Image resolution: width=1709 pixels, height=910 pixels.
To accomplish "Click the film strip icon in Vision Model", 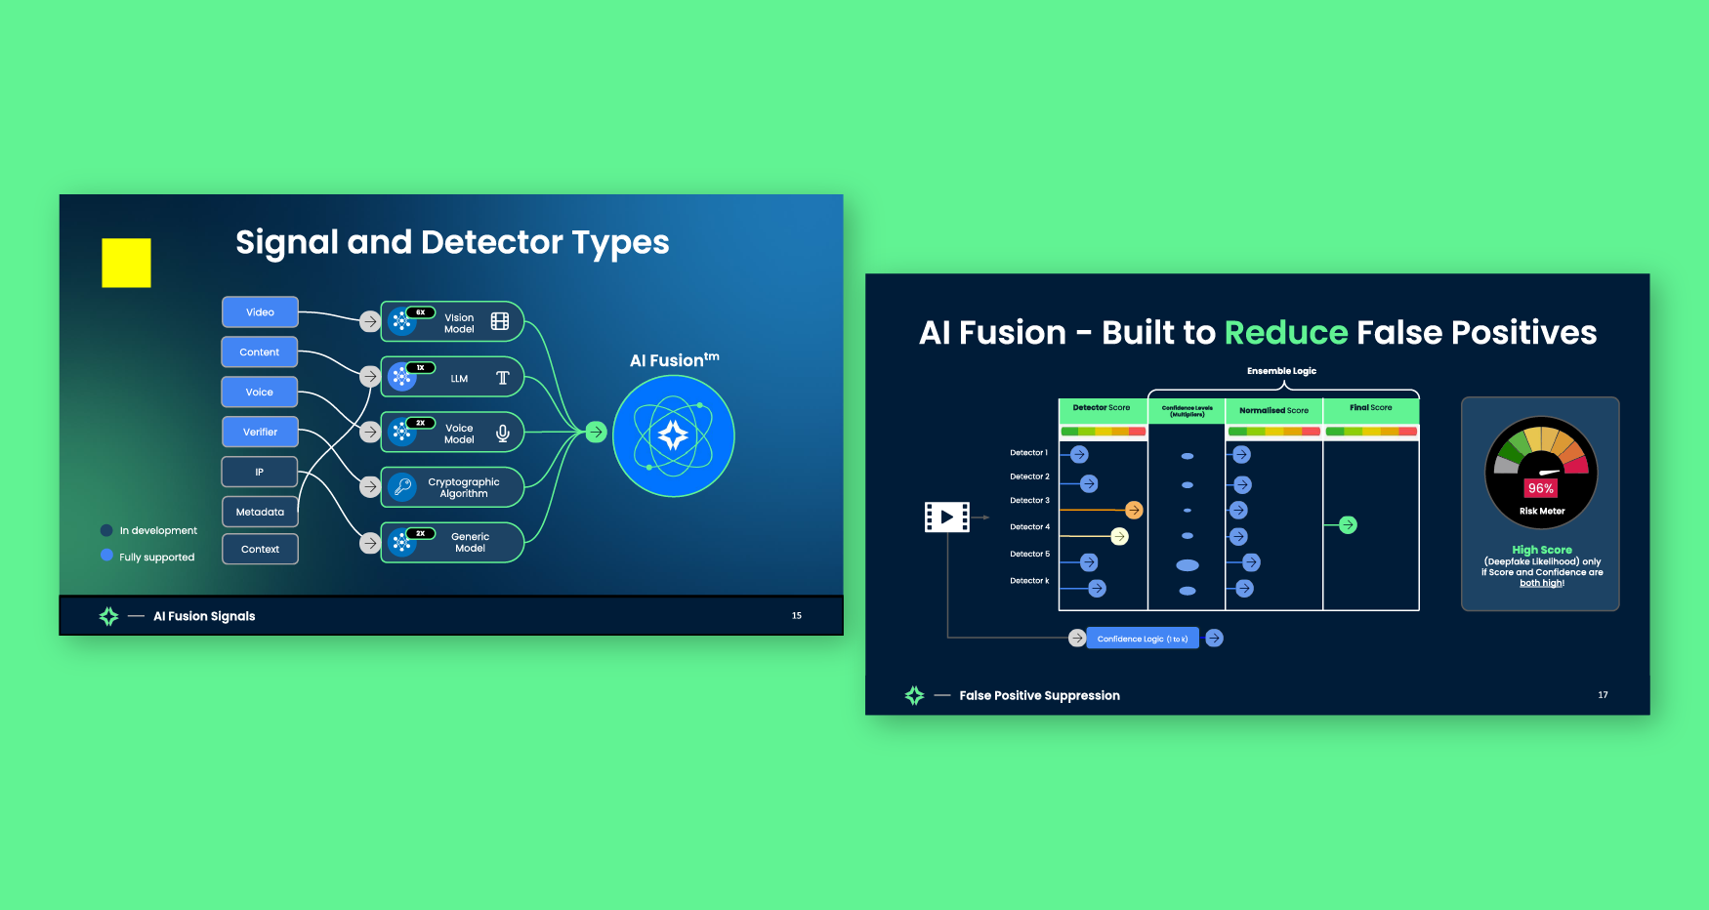I will point(500,321).
